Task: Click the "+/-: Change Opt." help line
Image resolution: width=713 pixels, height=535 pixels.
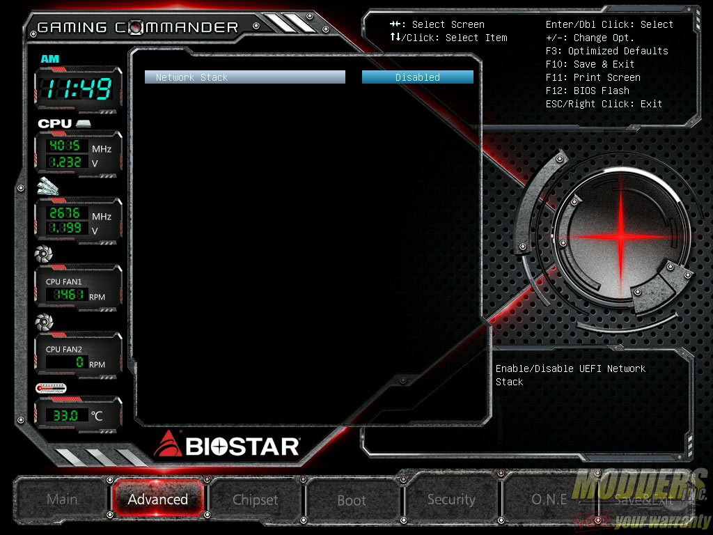Action: coord(590,38)
